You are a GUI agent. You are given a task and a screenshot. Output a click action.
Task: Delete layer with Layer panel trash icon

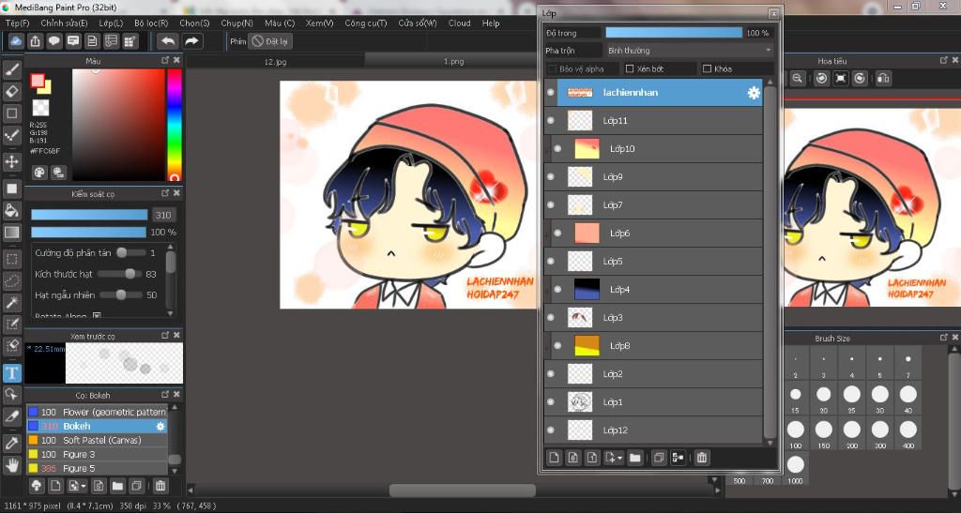tap(702, 458)
